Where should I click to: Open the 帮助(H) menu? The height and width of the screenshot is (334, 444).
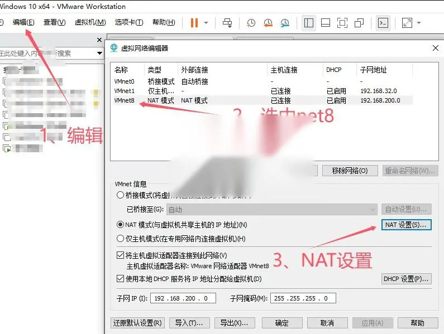point(164,22)
